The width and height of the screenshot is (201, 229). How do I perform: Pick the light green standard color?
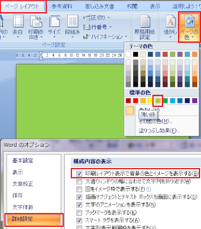coord(158,101)
